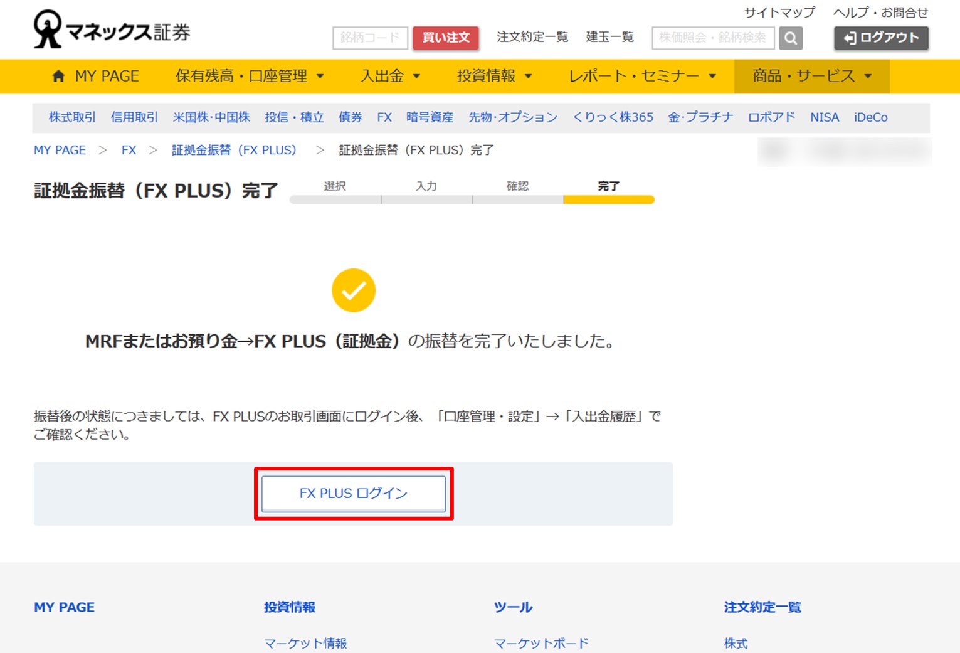960x653 pixels.
Task: Click the magnifier search icon button
Action: pos(791,38)
